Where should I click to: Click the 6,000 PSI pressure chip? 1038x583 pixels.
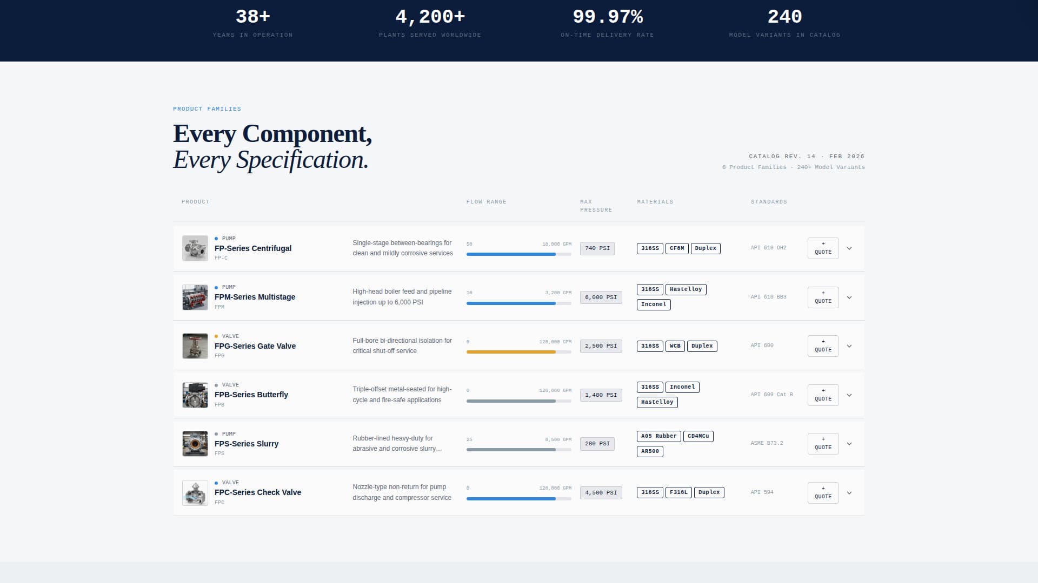pos(601,297)
